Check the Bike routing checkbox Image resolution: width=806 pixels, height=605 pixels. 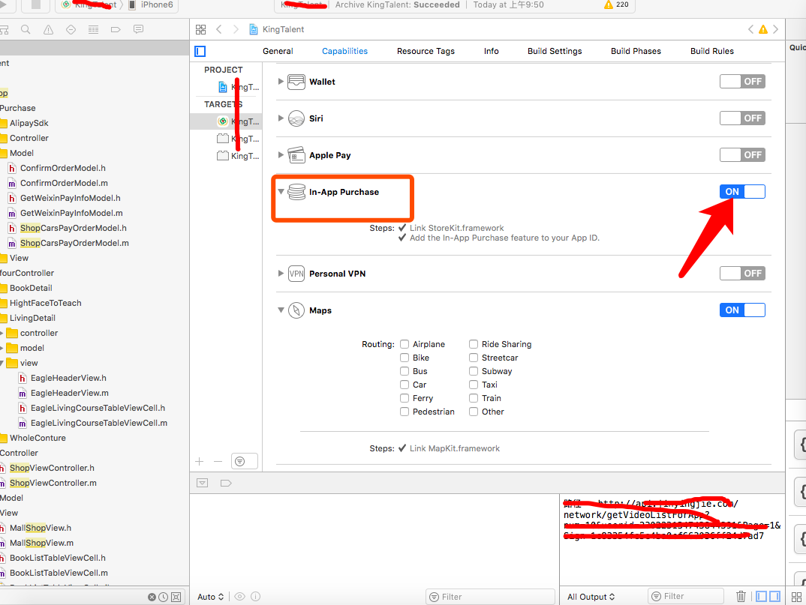click(405, 358)
